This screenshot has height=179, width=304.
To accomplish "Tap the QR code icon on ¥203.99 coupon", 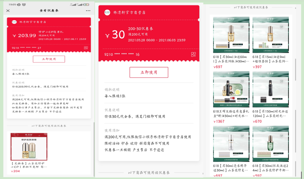I will coord(86,48).
